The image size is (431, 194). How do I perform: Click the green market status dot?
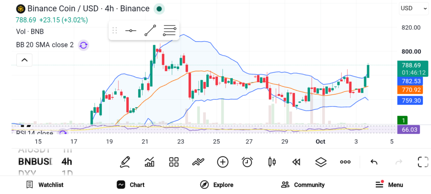click(x=159, y=9)
